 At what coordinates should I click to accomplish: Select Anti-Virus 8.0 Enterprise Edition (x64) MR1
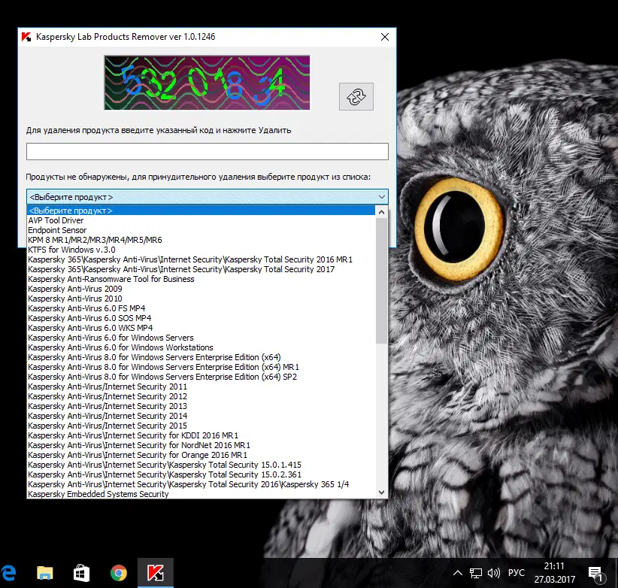tap(201, 367)
